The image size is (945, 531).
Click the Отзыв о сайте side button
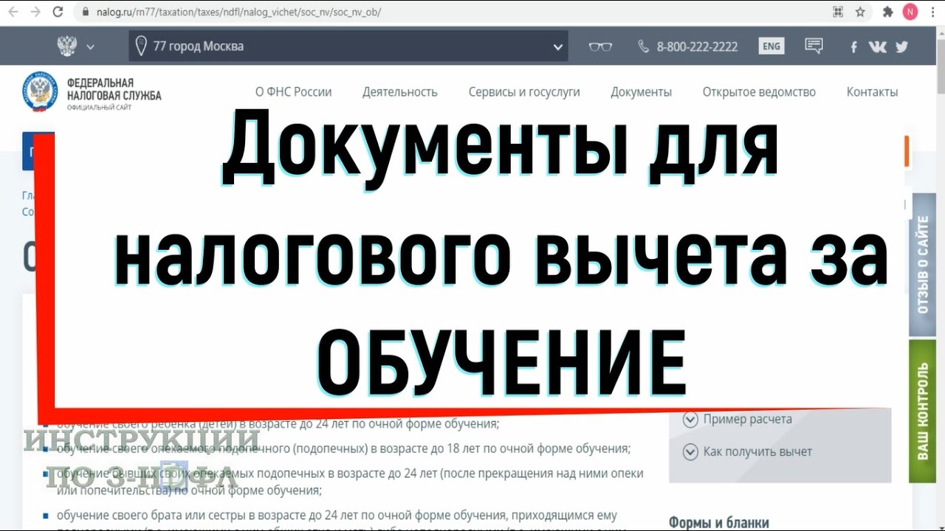click(x=923, y=264)
